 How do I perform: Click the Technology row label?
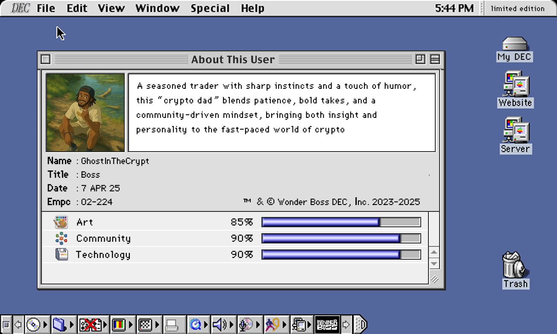[103, 255]
